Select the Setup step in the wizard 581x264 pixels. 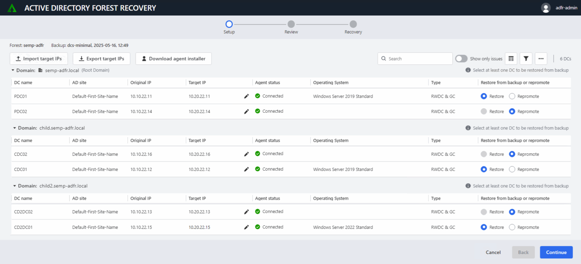pos(229,24)
